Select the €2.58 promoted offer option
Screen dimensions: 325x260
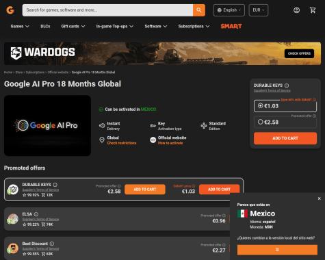[285, 122]
